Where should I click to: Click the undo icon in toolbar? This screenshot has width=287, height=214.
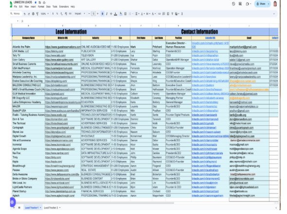tap(24, 14)
